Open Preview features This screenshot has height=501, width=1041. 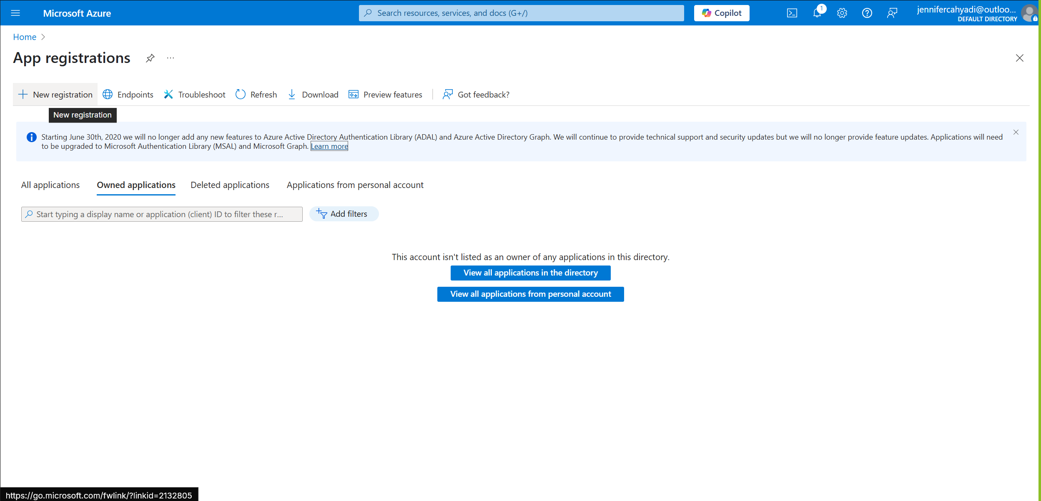click(x=385, y=95)
